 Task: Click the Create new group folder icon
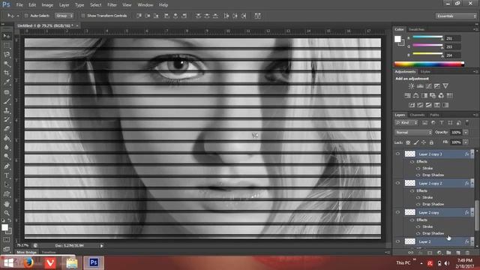point(448,253)
